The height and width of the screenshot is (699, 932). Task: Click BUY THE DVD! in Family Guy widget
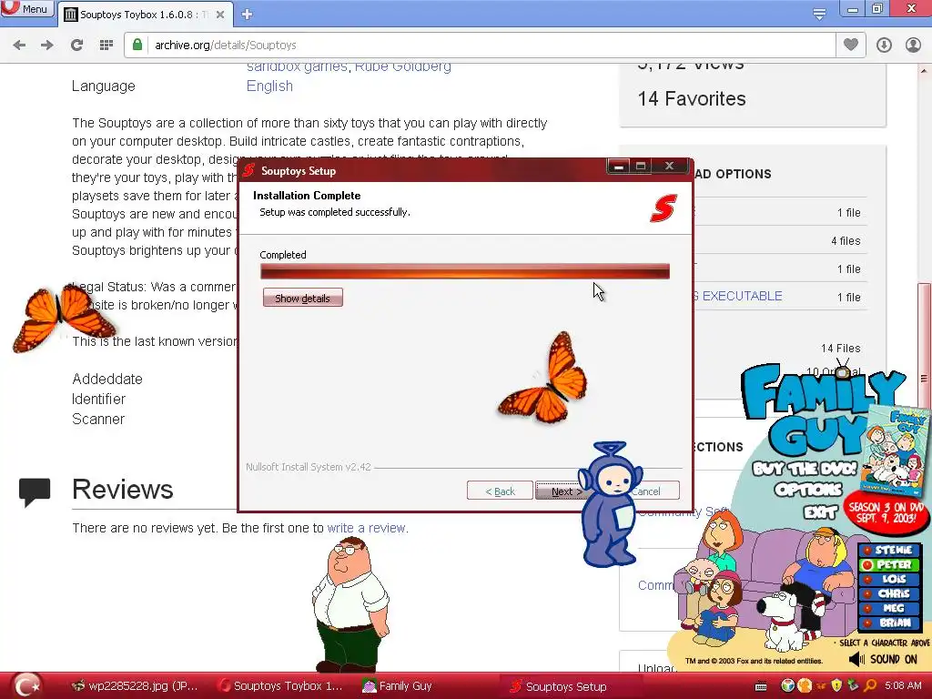805,469
